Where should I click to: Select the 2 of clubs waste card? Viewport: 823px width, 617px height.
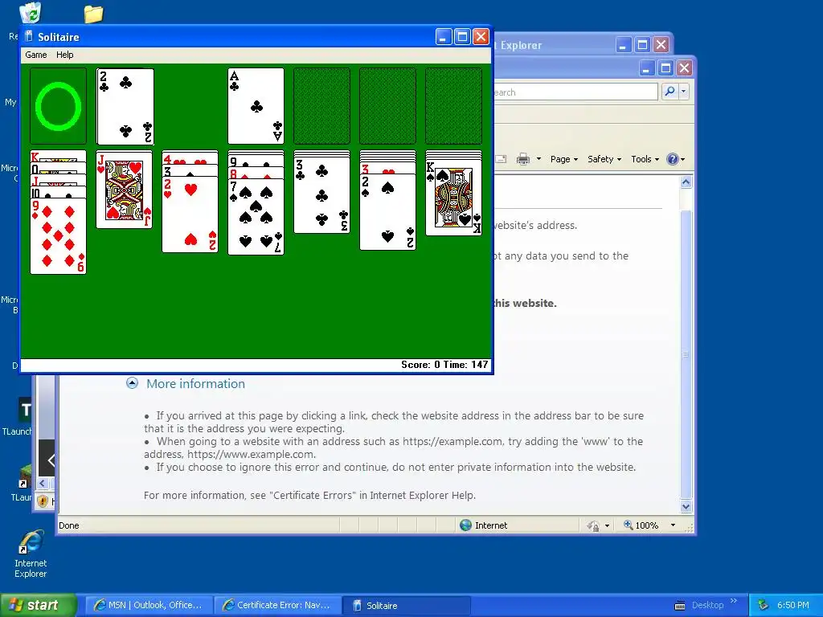(x=125, y=106)
